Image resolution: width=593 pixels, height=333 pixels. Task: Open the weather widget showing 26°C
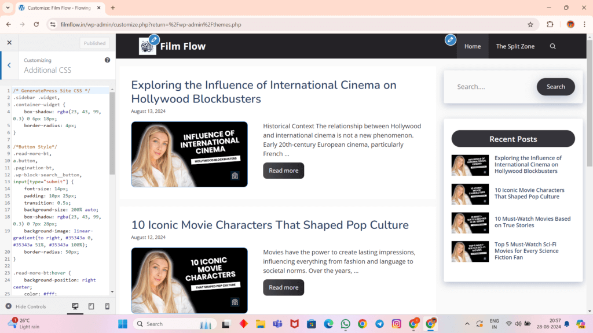click(24, 324)
